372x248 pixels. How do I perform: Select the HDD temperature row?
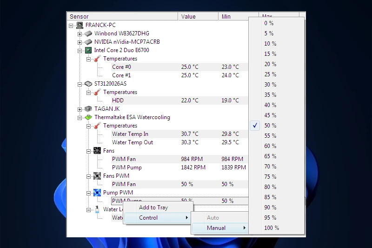179,101
